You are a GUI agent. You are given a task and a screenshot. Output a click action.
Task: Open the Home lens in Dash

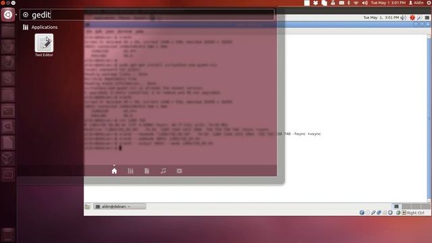[x=114, y=171]
